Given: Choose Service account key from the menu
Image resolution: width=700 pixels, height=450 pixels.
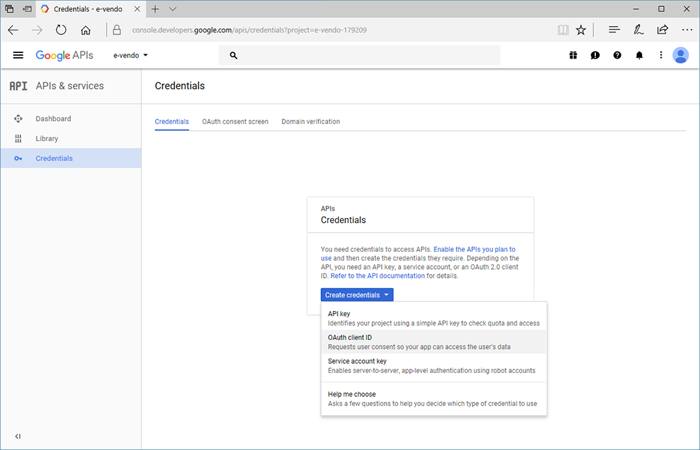Looking at the screenshot, I should [x=434, y=365].
